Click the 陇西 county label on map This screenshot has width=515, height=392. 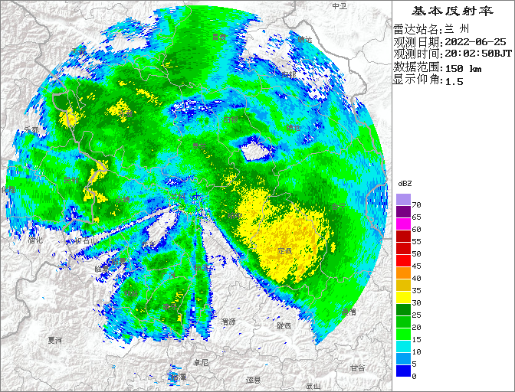[x=284, y=325]
